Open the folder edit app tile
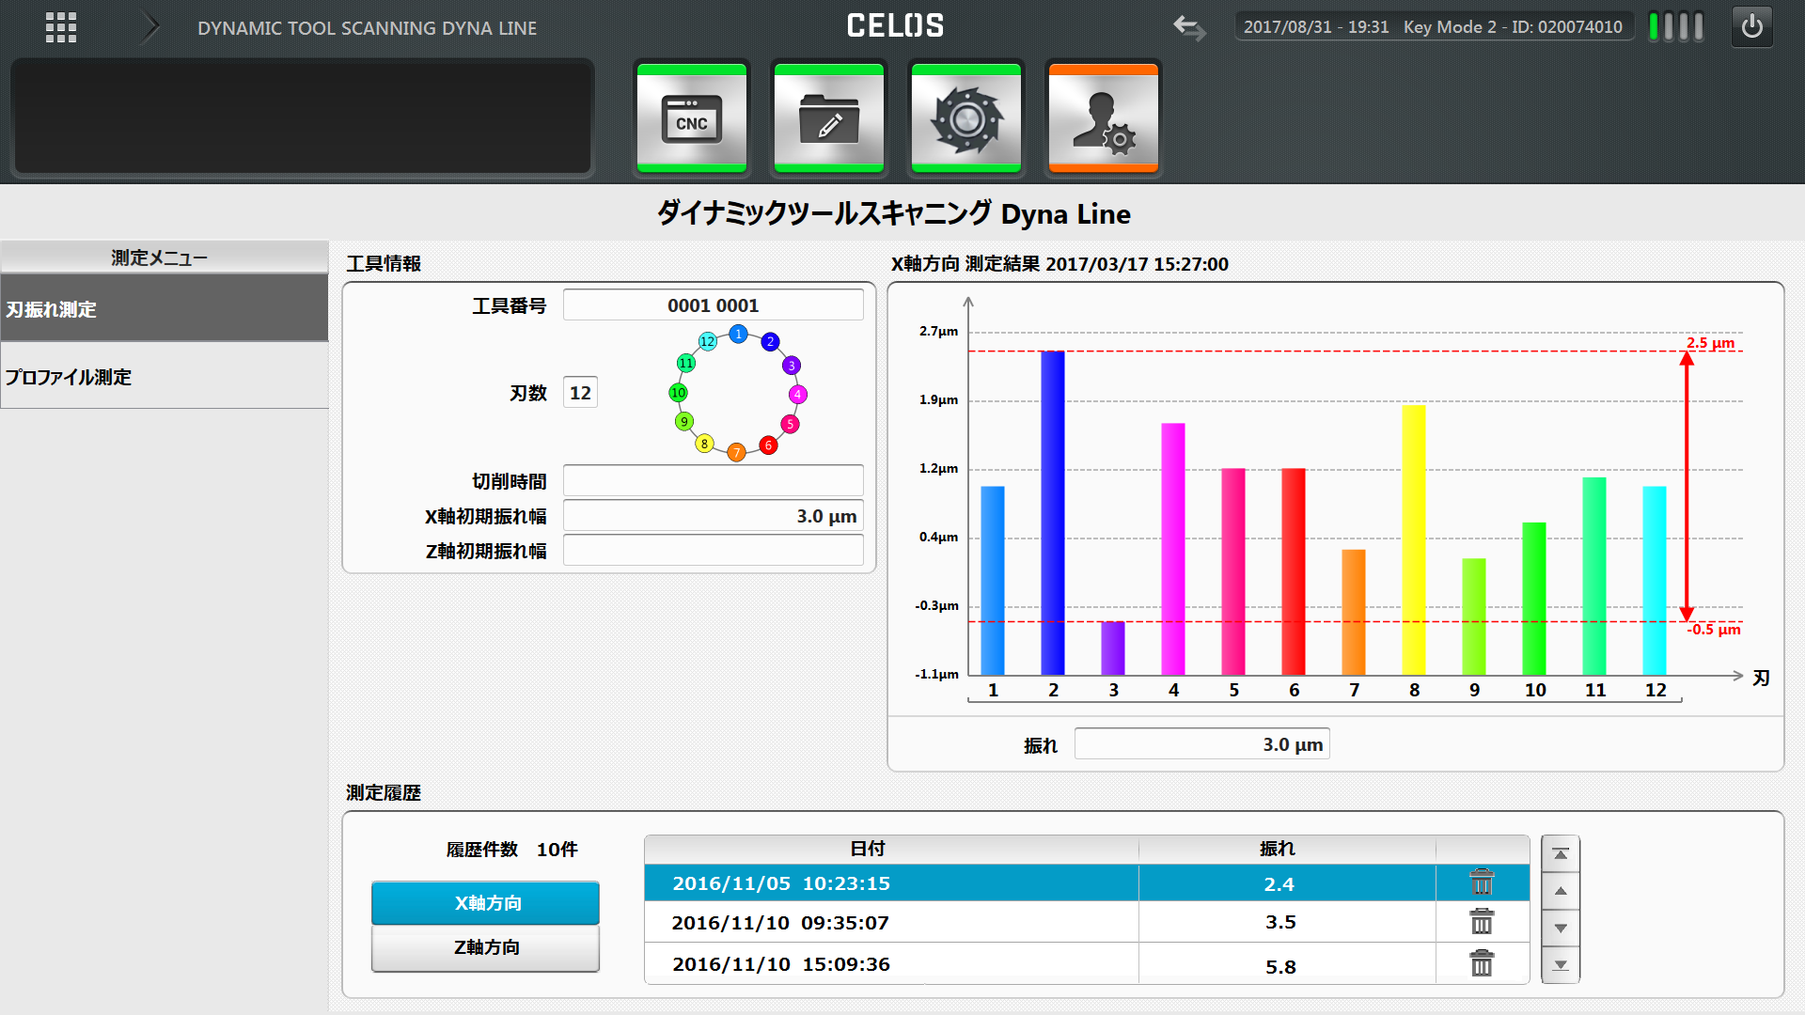The width and height of the screenshot is (1805, 1015). coord(829,118)
